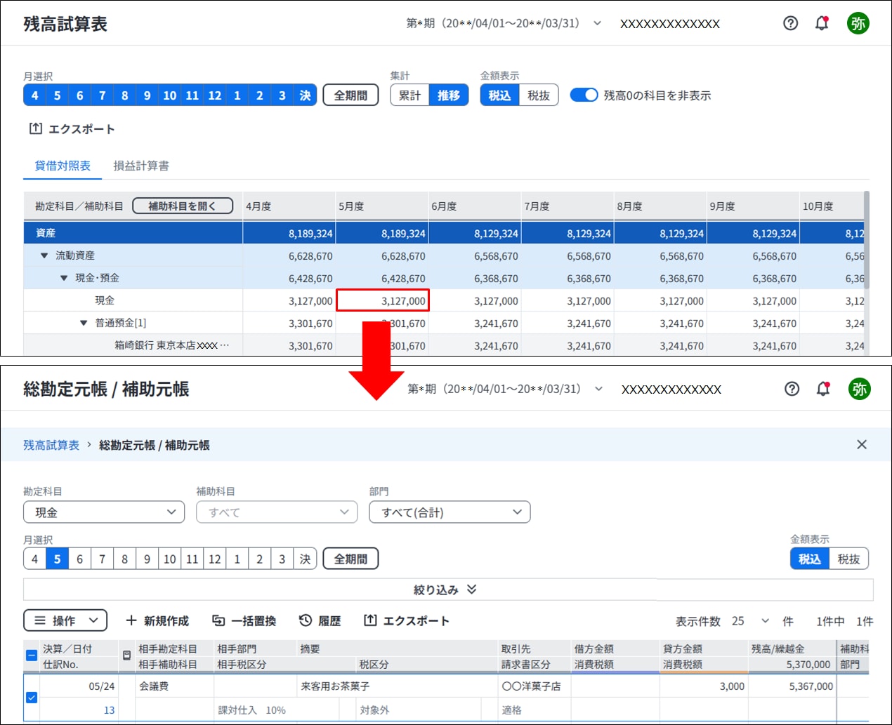Select 税込 in ledger amount display
The image size is (892, 725).
tap(810, 559)
